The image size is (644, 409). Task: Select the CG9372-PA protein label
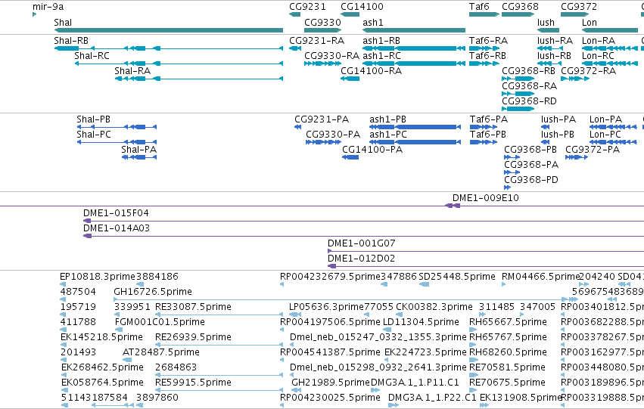593,150
